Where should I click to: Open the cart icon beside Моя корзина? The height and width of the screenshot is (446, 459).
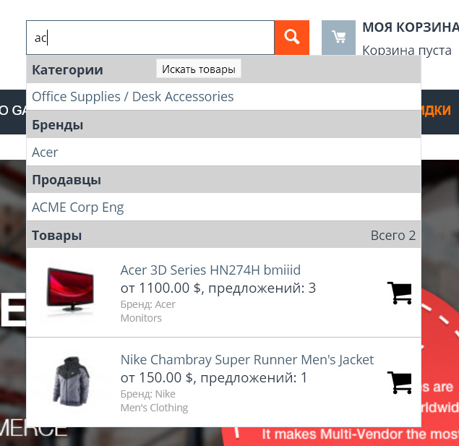pyautogui.click(x=338, y=38)
